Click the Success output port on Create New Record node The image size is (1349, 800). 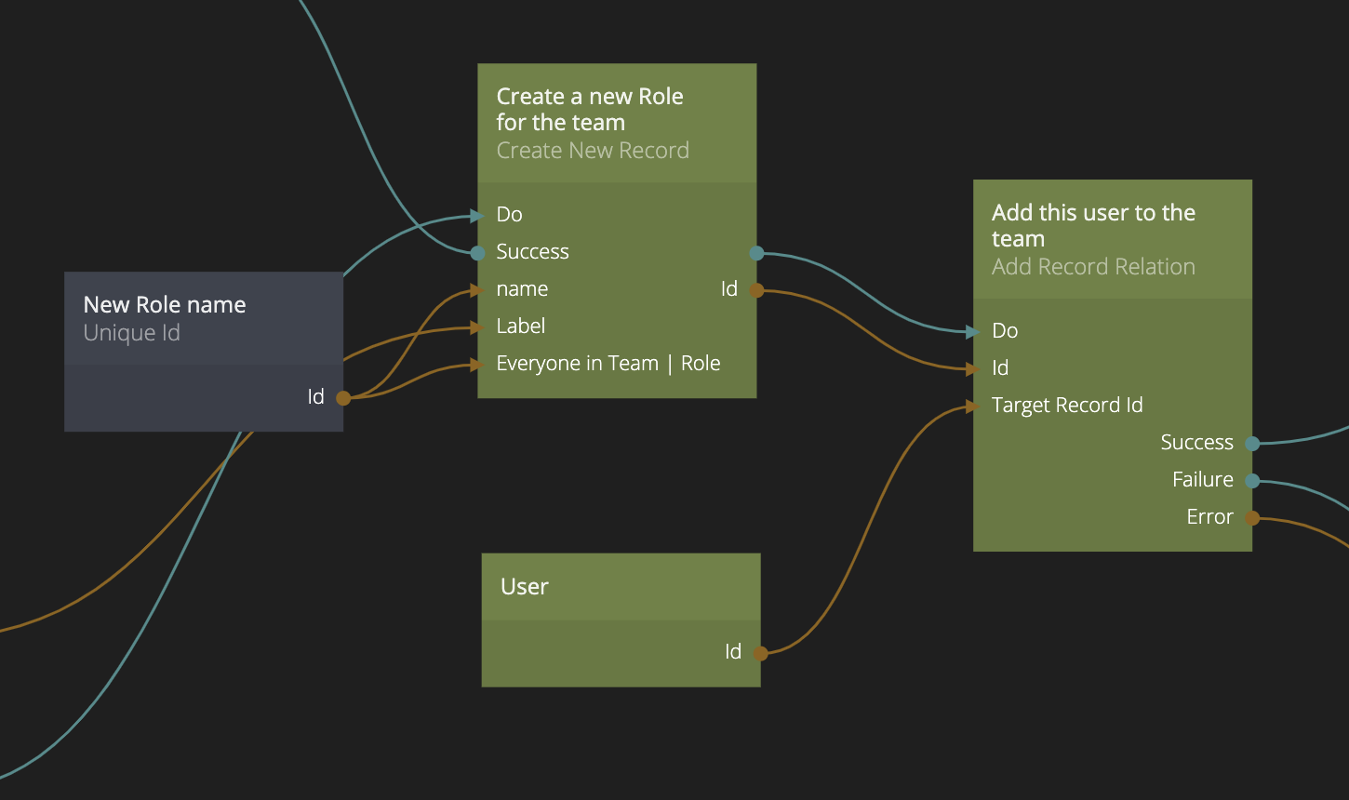pyautogui.click(x=756, y=253)
